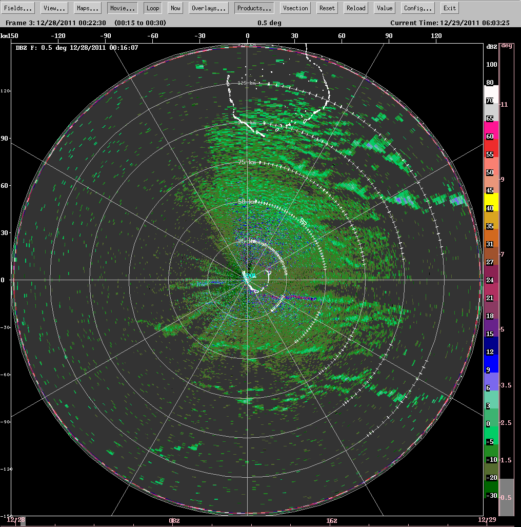Image resolution: width=521 pixels, height=527 pixels.
Task: Toggle the Value readout button
Action: pos(384,8)
